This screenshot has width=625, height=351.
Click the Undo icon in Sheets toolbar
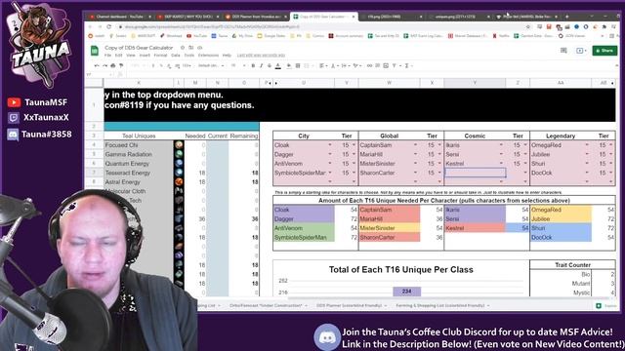[97, 65]
